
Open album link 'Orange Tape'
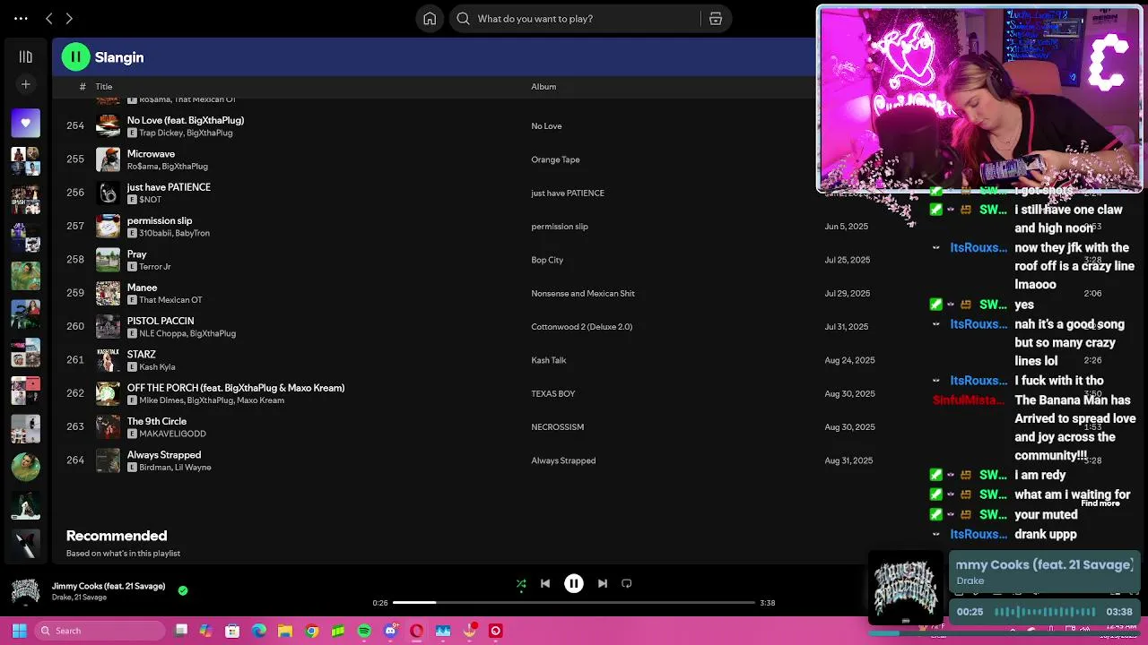pyautogui.click(x=555, y=159)
